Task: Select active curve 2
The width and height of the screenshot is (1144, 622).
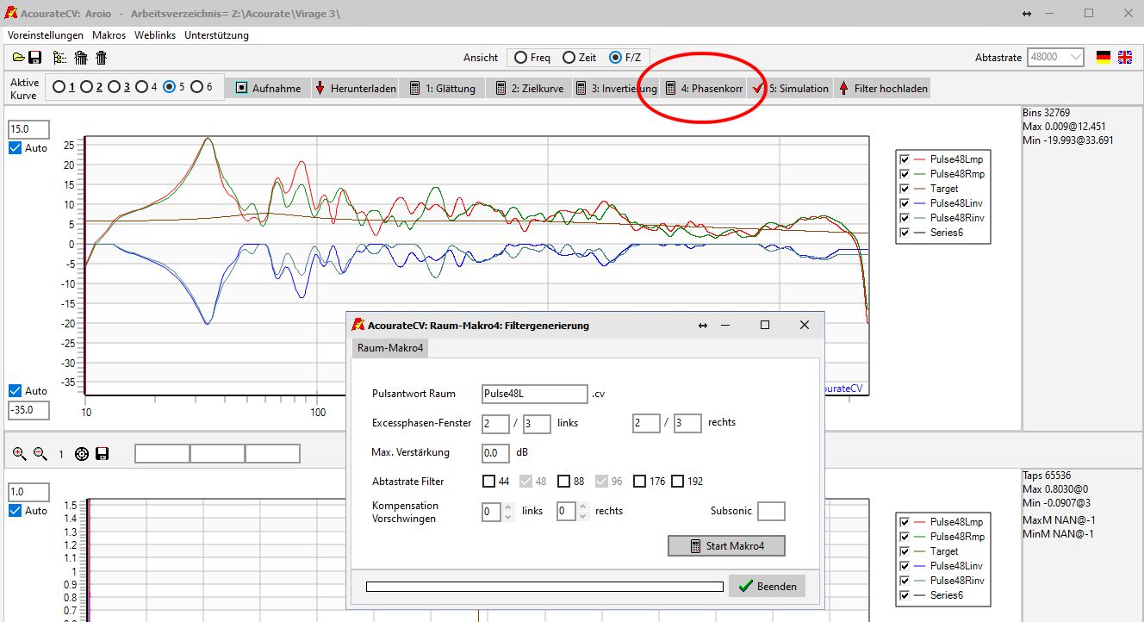Action: pyautogui.click(x=88, y=87)
